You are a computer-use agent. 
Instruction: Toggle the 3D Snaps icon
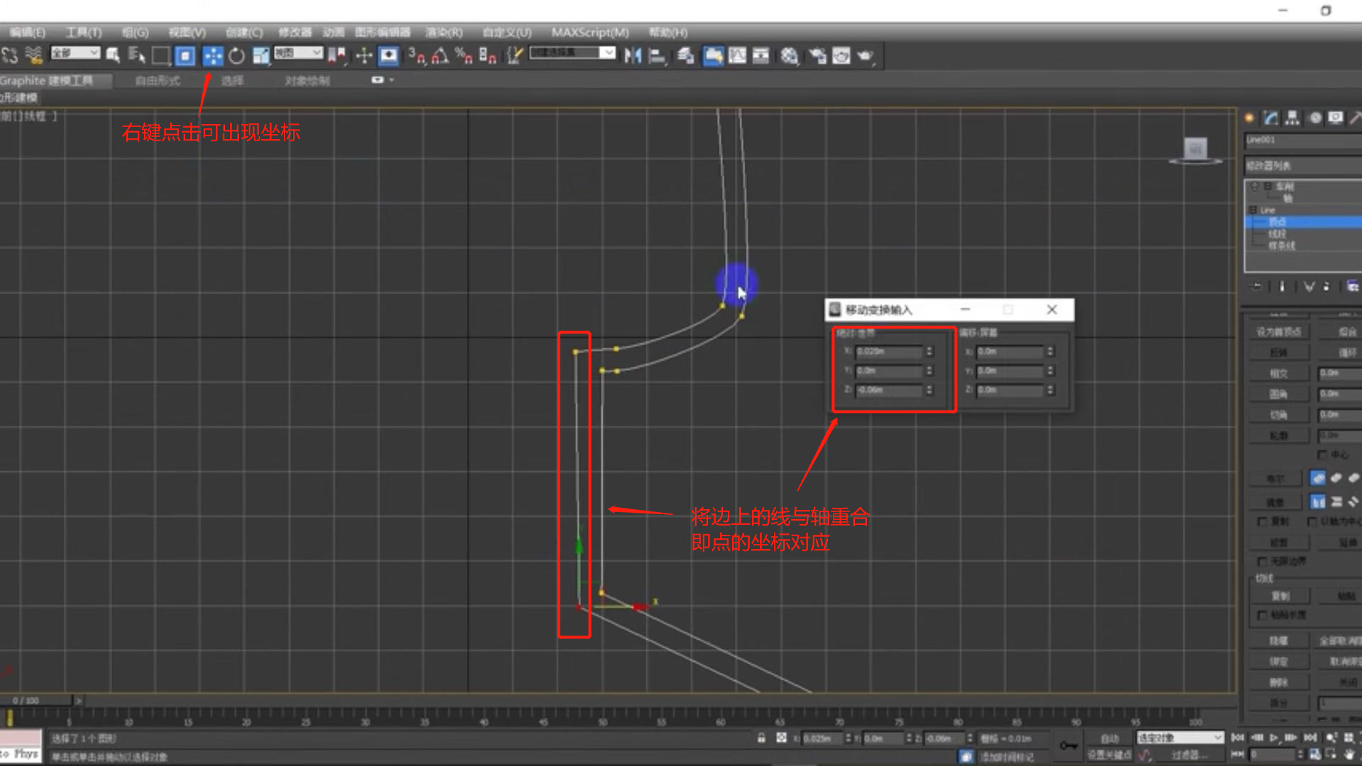[416, 56]
